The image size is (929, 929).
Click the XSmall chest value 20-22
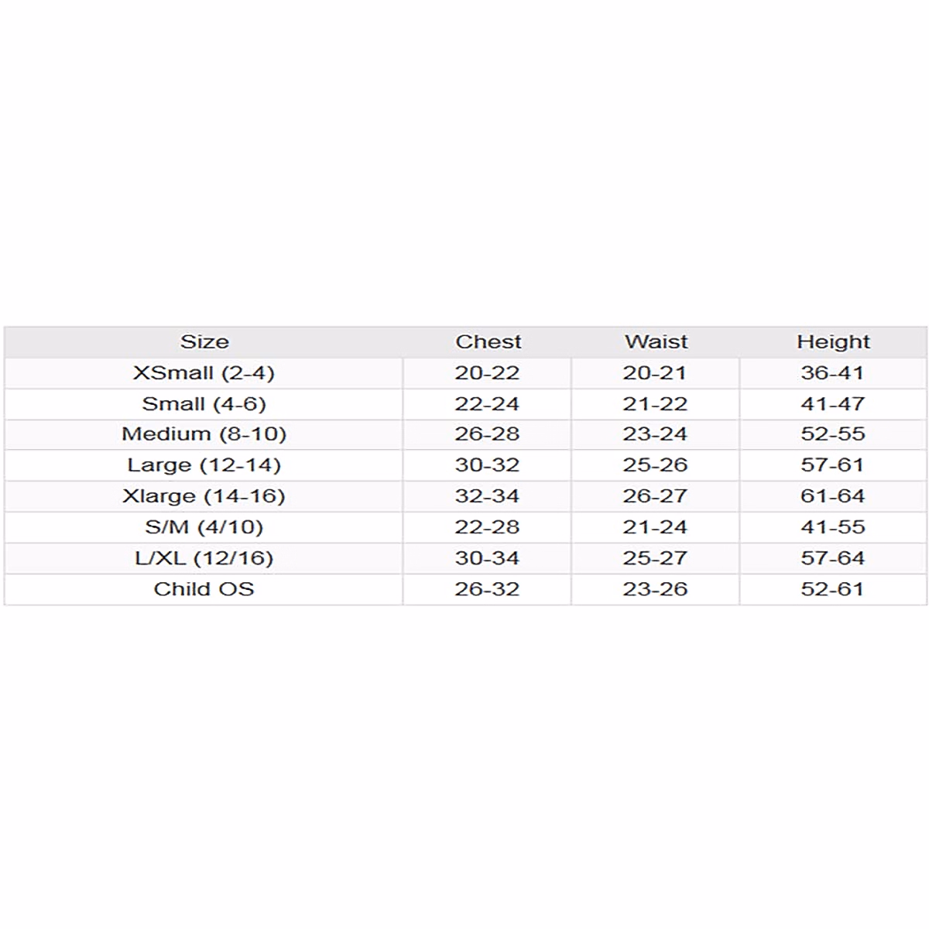coord(487,372)
